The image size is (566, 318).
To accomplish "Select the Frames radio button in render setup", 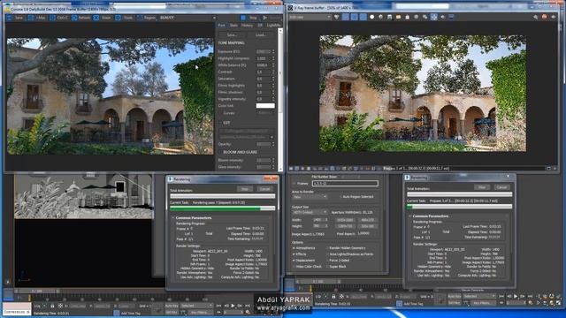I will pos(294,184).
